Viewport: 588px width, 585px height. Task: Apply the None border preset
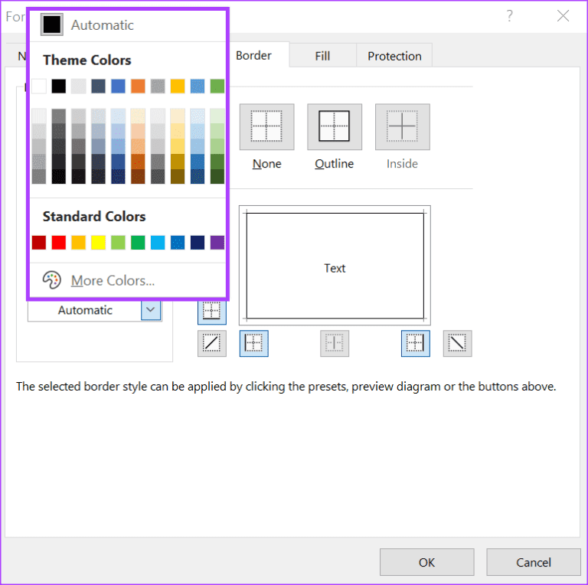[266, 127]
